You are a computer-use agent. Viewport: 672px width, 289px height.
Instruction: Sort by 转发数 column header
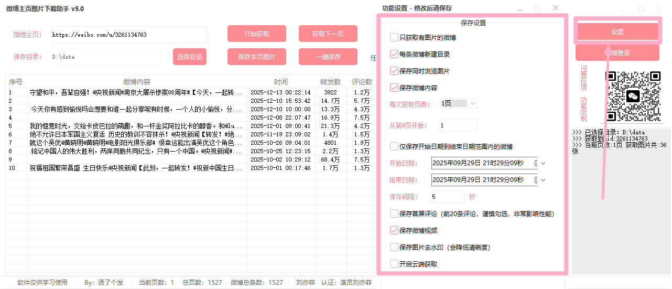pyautogui.click(x=331, y=82)
